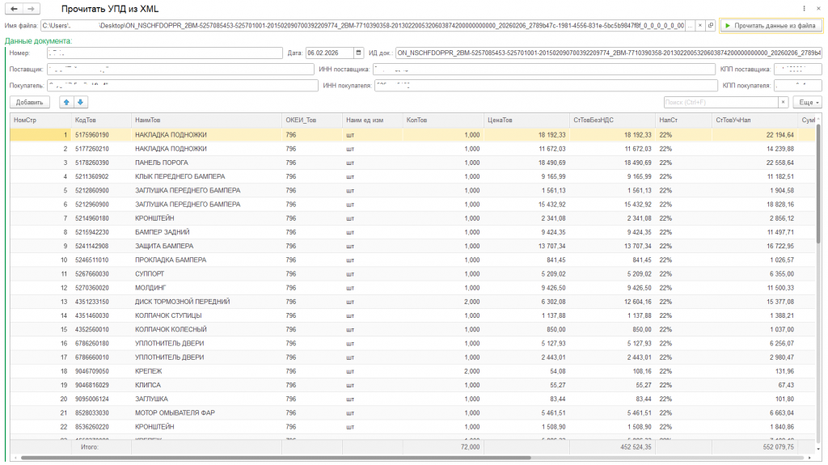
Task: Select the ДИСК ТОРМОЗНОЙ ПЕРЕДНИЙ row
Action: click(182, 302)
